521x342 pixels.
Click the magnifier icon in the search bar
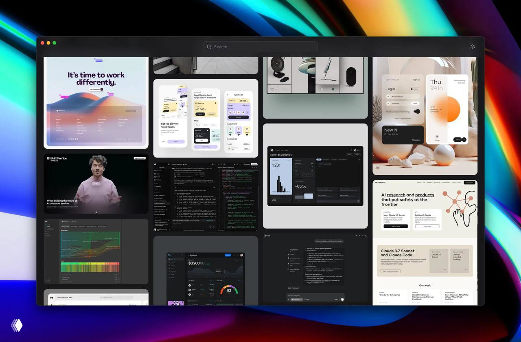tap(209, 46)
